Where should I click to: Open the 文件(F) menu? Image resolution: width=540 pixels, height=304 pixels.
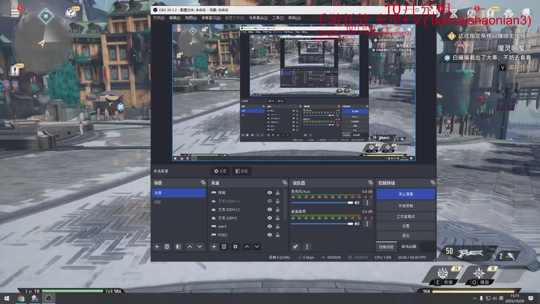tap(159, 18)
